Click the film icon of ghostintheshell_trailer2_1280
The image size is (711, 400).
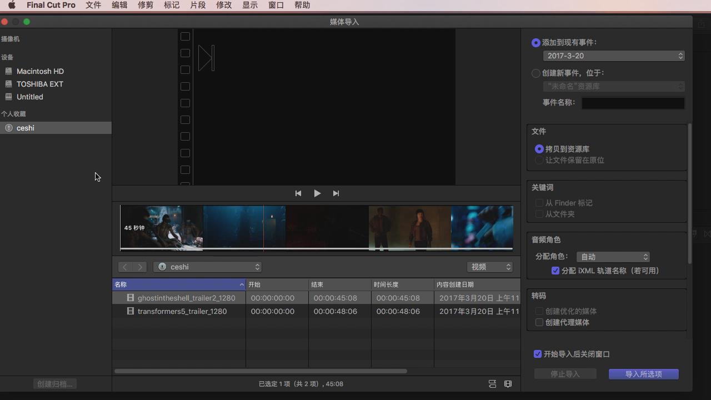(x=131, y=298)
